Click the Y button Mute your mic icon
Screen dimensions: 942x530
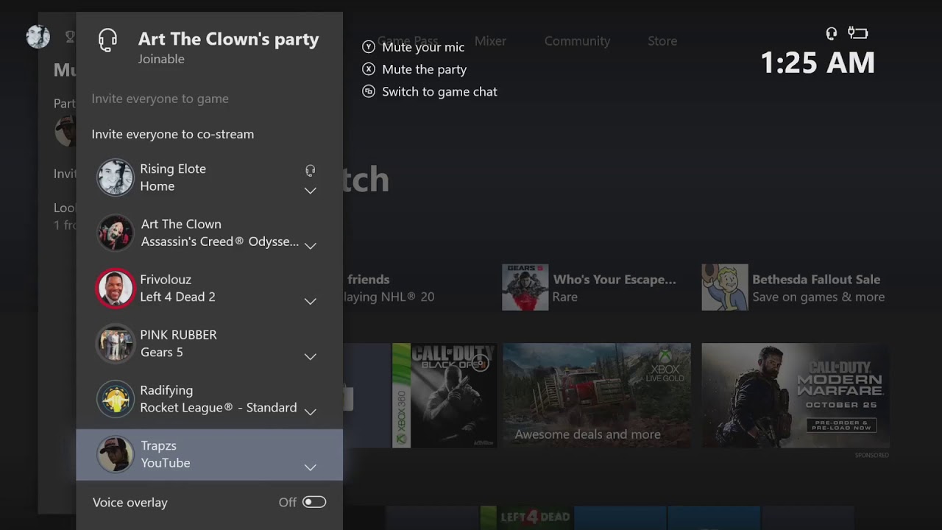[x=369, y=47]
